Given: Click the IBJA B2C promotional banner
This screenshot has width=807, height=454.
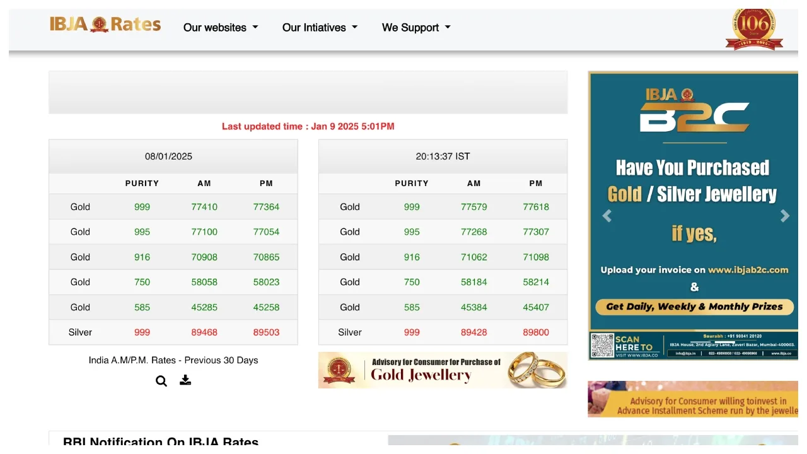Looking at the screenshot, I should (x=693, y=216).
